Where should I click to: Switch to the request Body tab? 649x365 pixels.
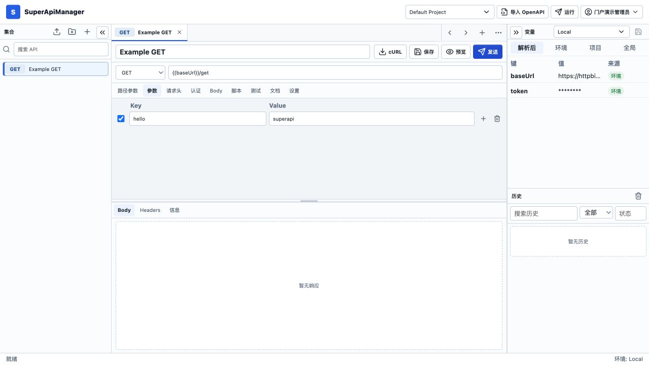click(216, 91)
